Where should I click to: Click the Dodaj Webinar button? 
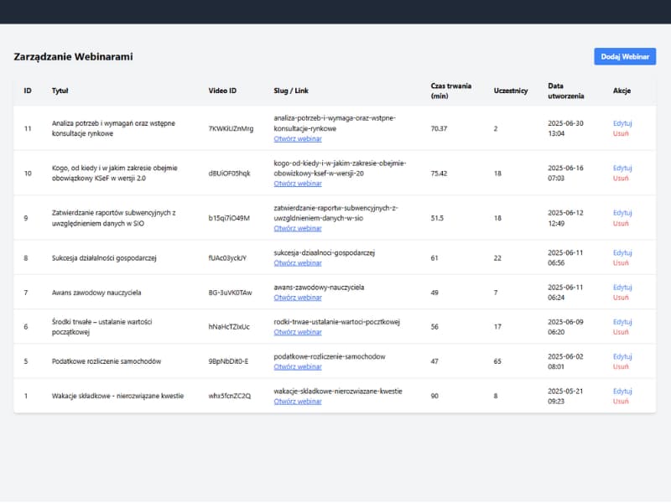(x=625, y=56)
